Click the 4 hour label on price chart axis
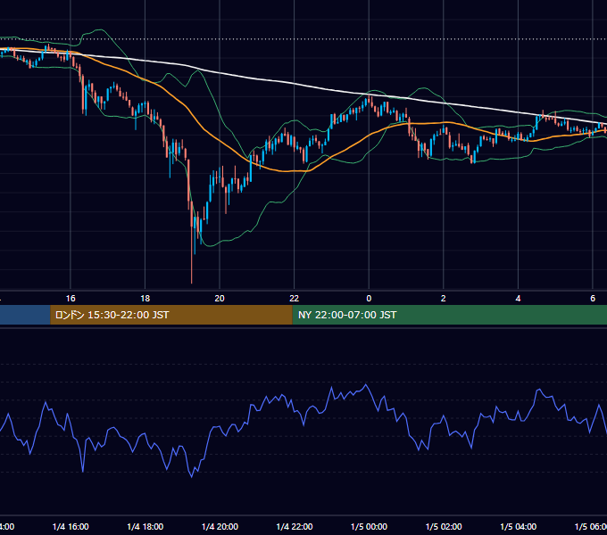Image resolution: width=607 pixels, height=535 pixels. pyautogui.click(x=518, y=298)
